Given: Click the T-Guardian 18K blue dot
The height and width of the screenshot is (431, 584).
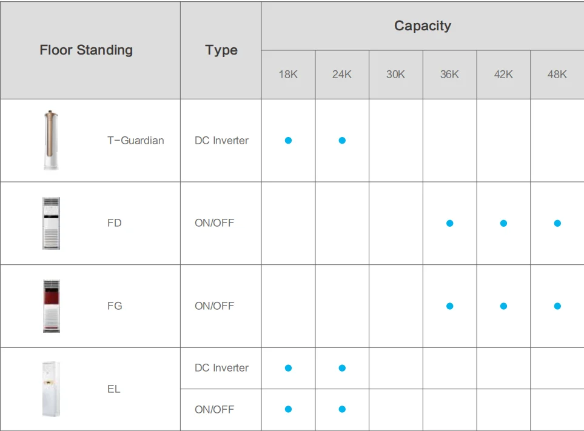Looking at the screenshot, I should click(288, 141).
